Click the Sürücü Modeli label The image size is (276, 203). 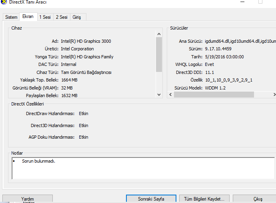click(x=188, y=88)
